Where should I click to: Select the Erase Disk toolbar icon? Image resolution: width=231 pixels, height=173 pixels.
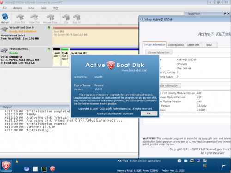point(20,18)
